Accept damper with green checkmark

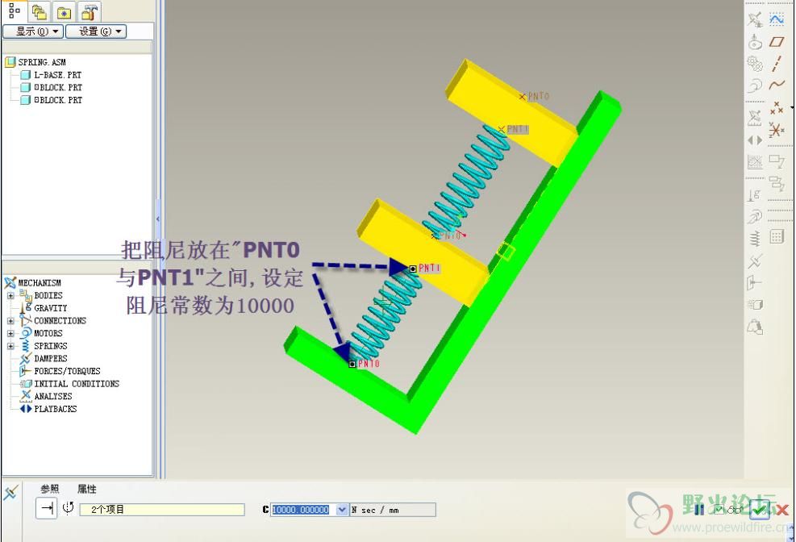[x=760, y=510]
